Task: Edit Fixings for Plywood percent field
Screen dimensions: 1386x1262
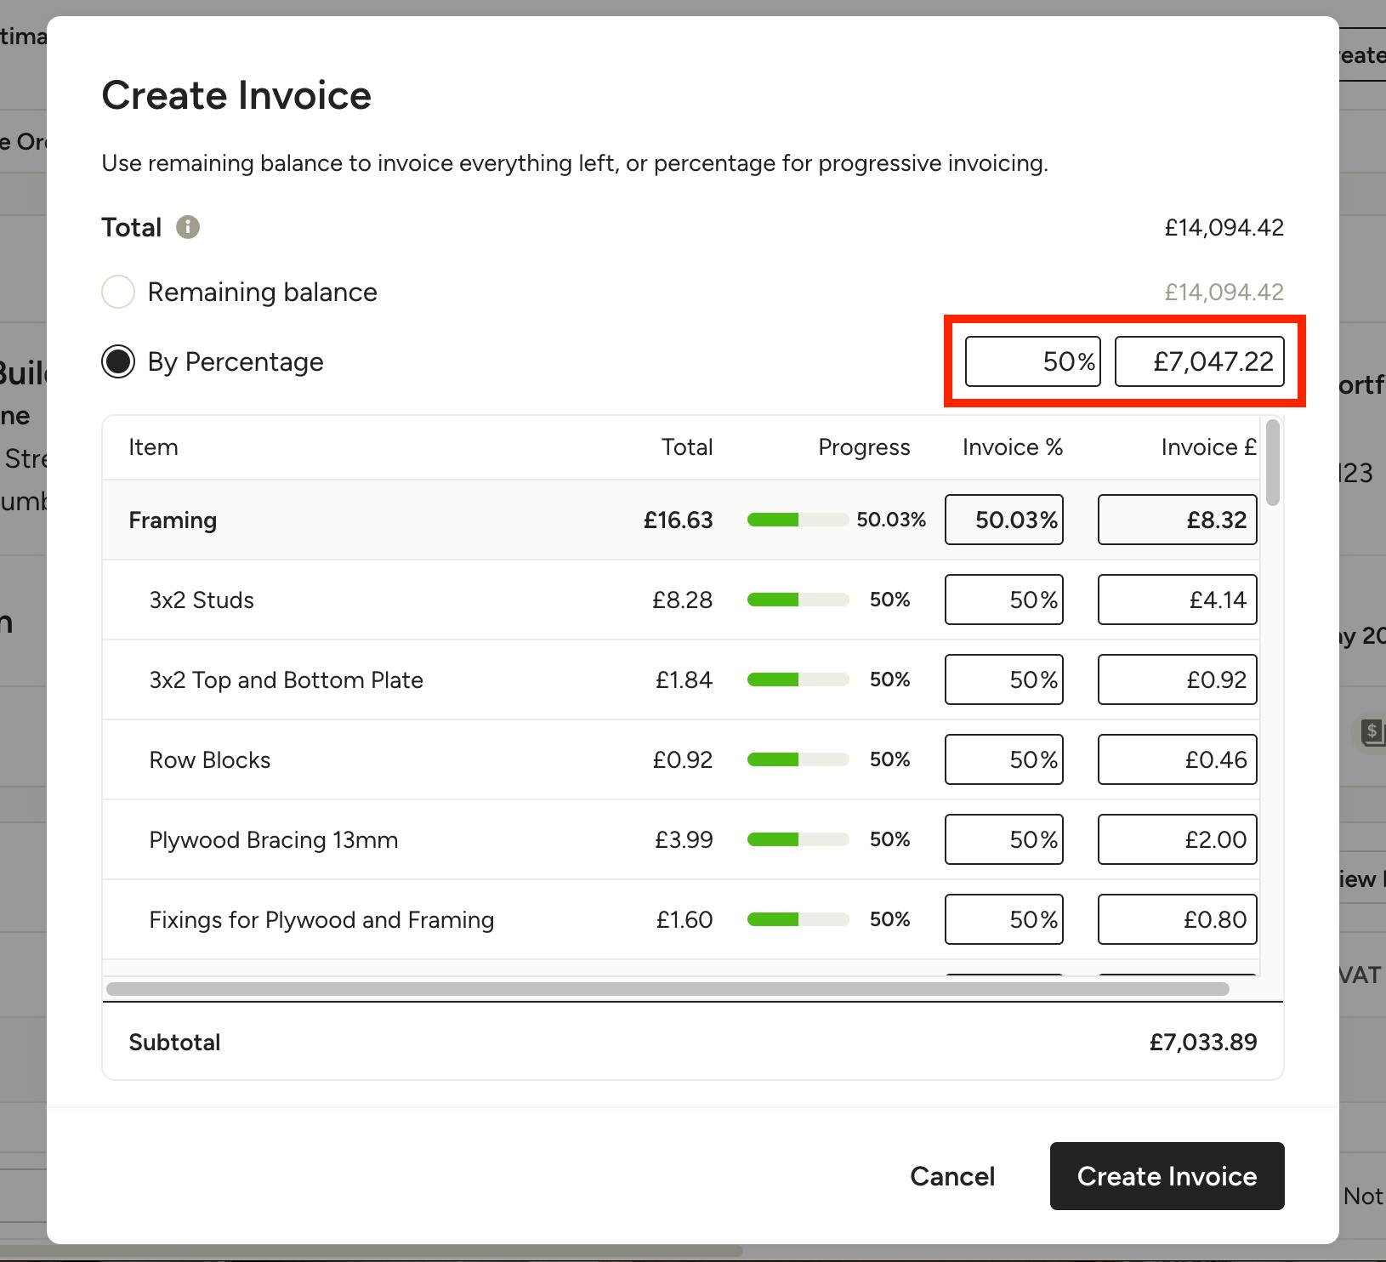Action: [1004, 919]
